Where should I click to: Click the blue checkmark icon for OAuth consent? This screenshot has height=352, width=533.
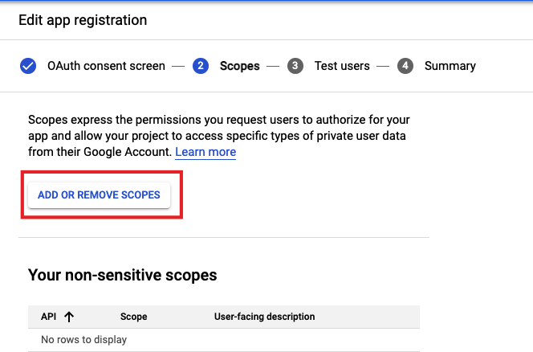28,66
